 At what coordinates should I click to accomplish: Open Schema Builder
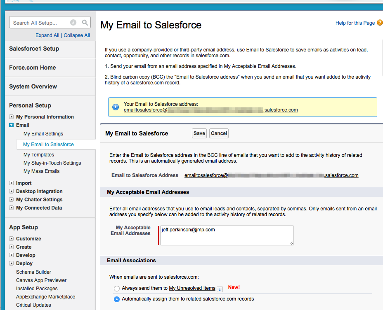(33, 272)
